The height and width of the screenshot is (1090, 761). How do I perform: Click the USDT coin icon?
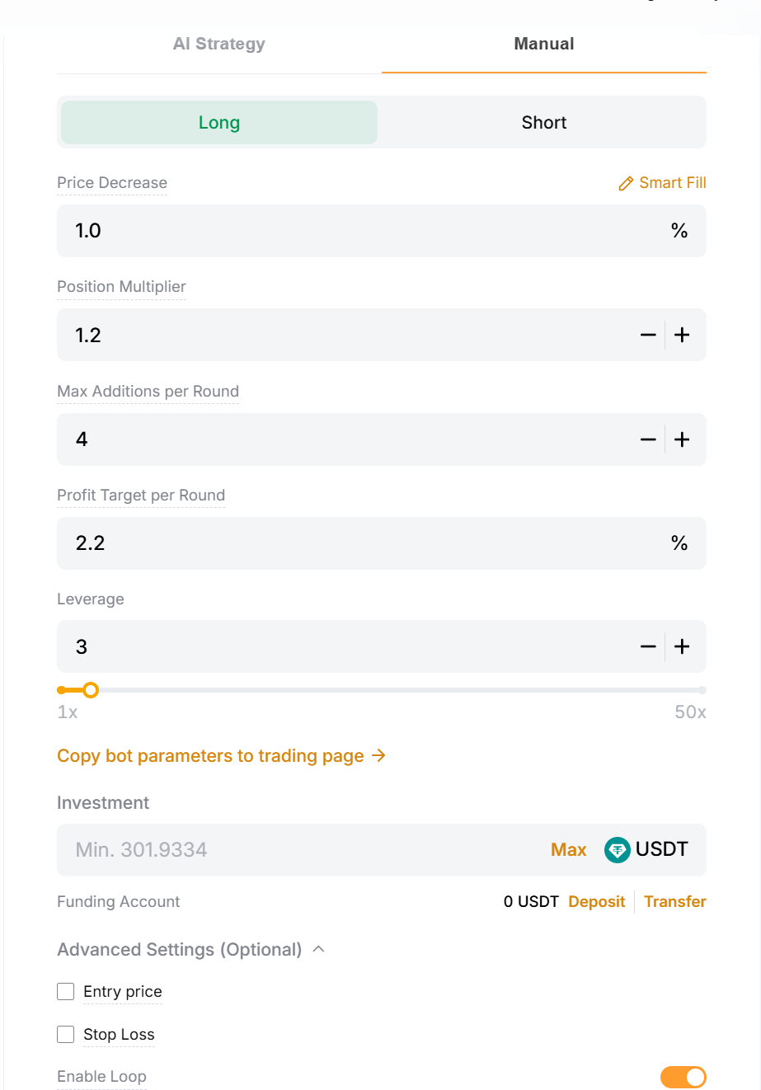pos(617,849)
